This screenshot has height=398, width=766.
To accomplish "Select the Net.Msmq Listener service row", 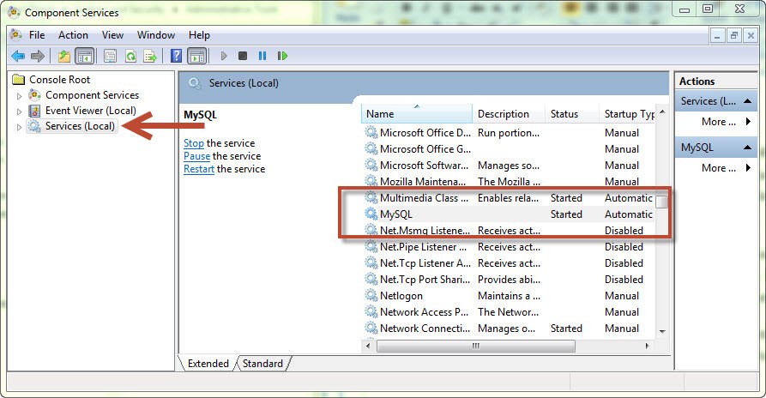I will tap(509, 231).
